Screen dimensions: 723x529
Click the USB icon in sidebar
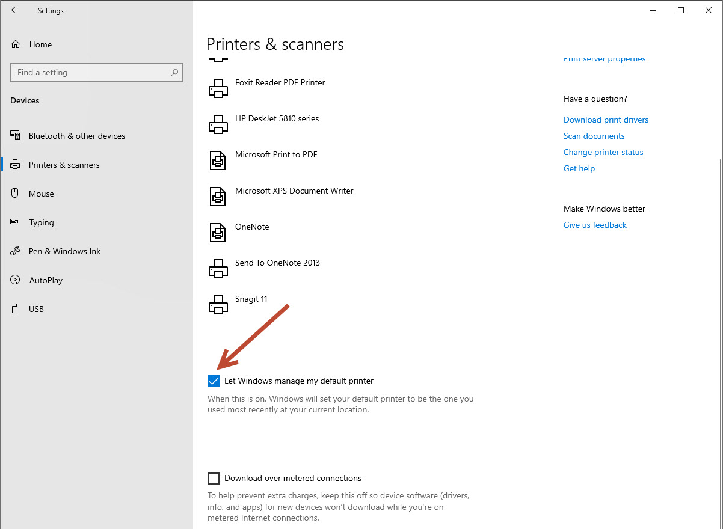click(16, 309)
